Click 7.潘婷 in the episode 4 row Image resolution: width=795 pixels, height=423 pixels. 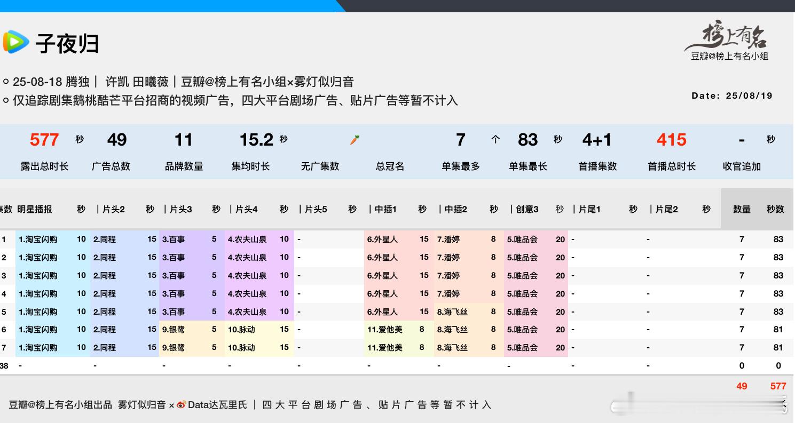(448, 294)
